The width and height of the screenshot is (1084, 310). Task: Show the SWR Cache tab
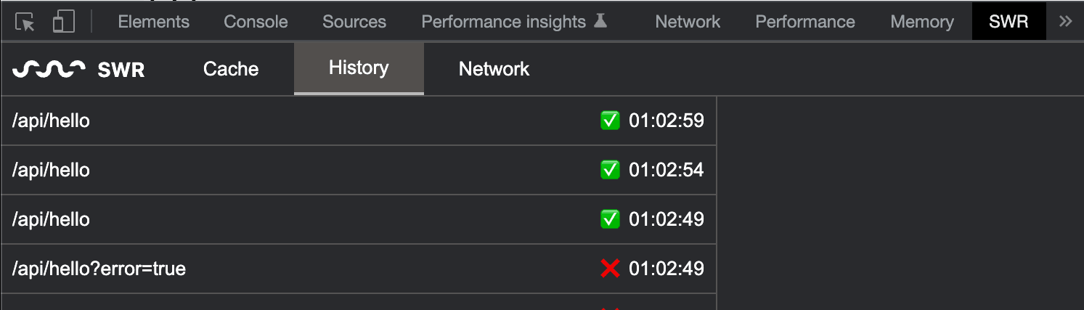coord(231,69)
